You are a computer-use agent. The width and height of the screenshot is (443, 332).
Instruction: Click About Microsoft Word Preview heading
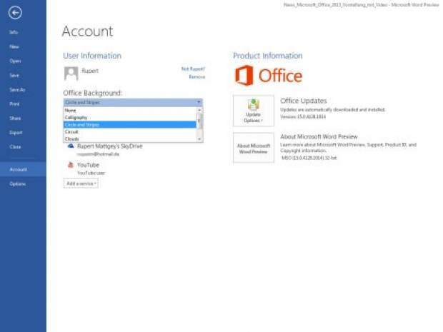pyautogui.click(x=319, y=136)
